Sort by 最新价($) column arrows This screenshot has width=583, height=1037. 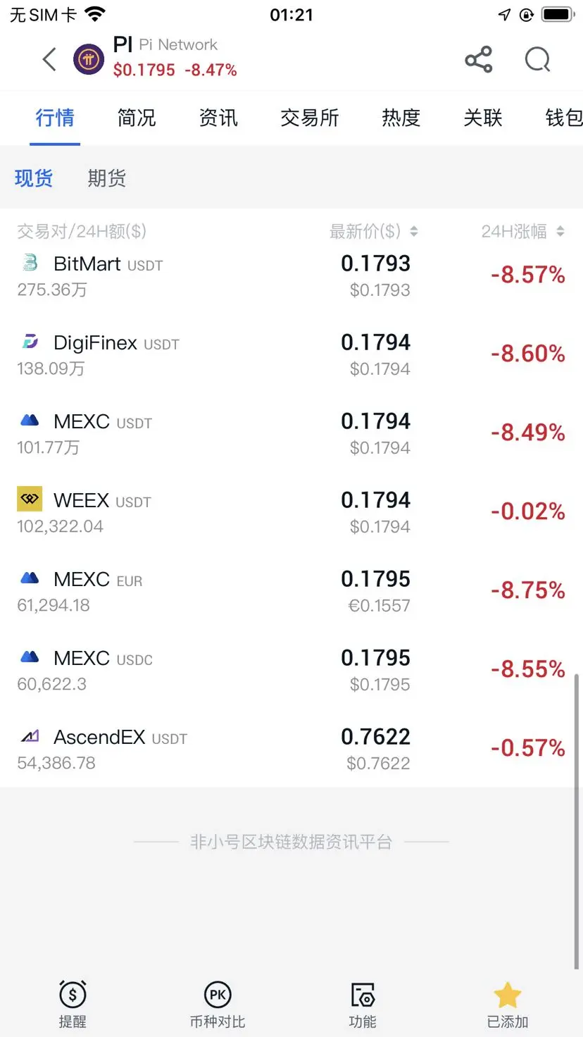point(414,231)
